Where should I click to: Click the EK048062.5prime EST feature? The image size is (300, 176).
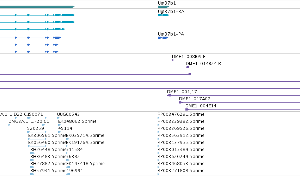(x=60, y=125)
